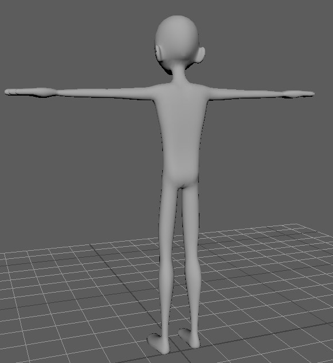
Task: Click the character's left ear
Action: tap(159, 53)
